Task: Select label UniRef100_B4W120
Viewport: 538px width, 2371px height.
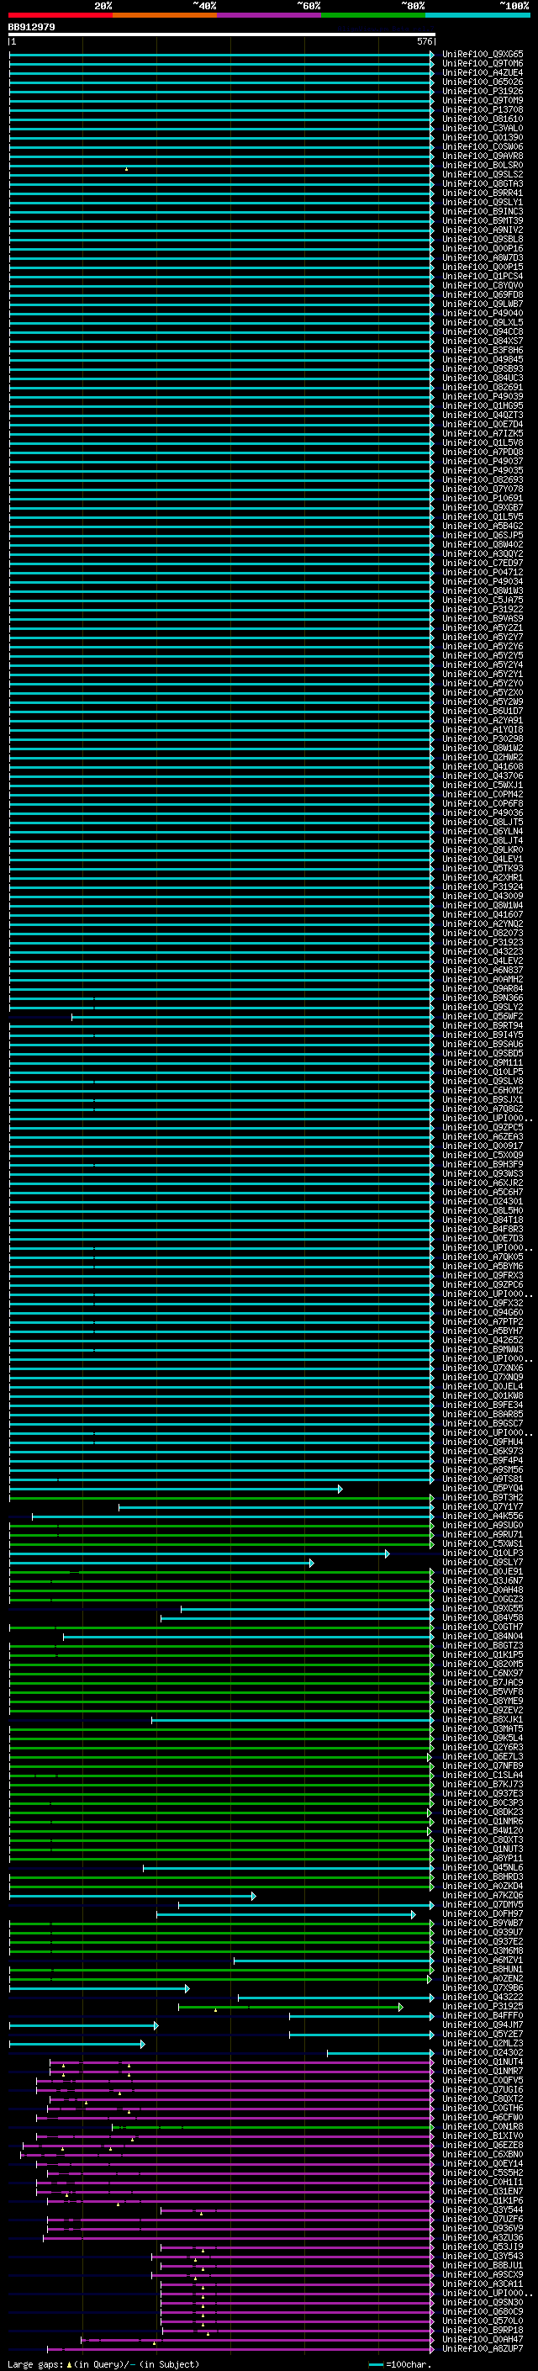Action: (x=483, y=1831)
